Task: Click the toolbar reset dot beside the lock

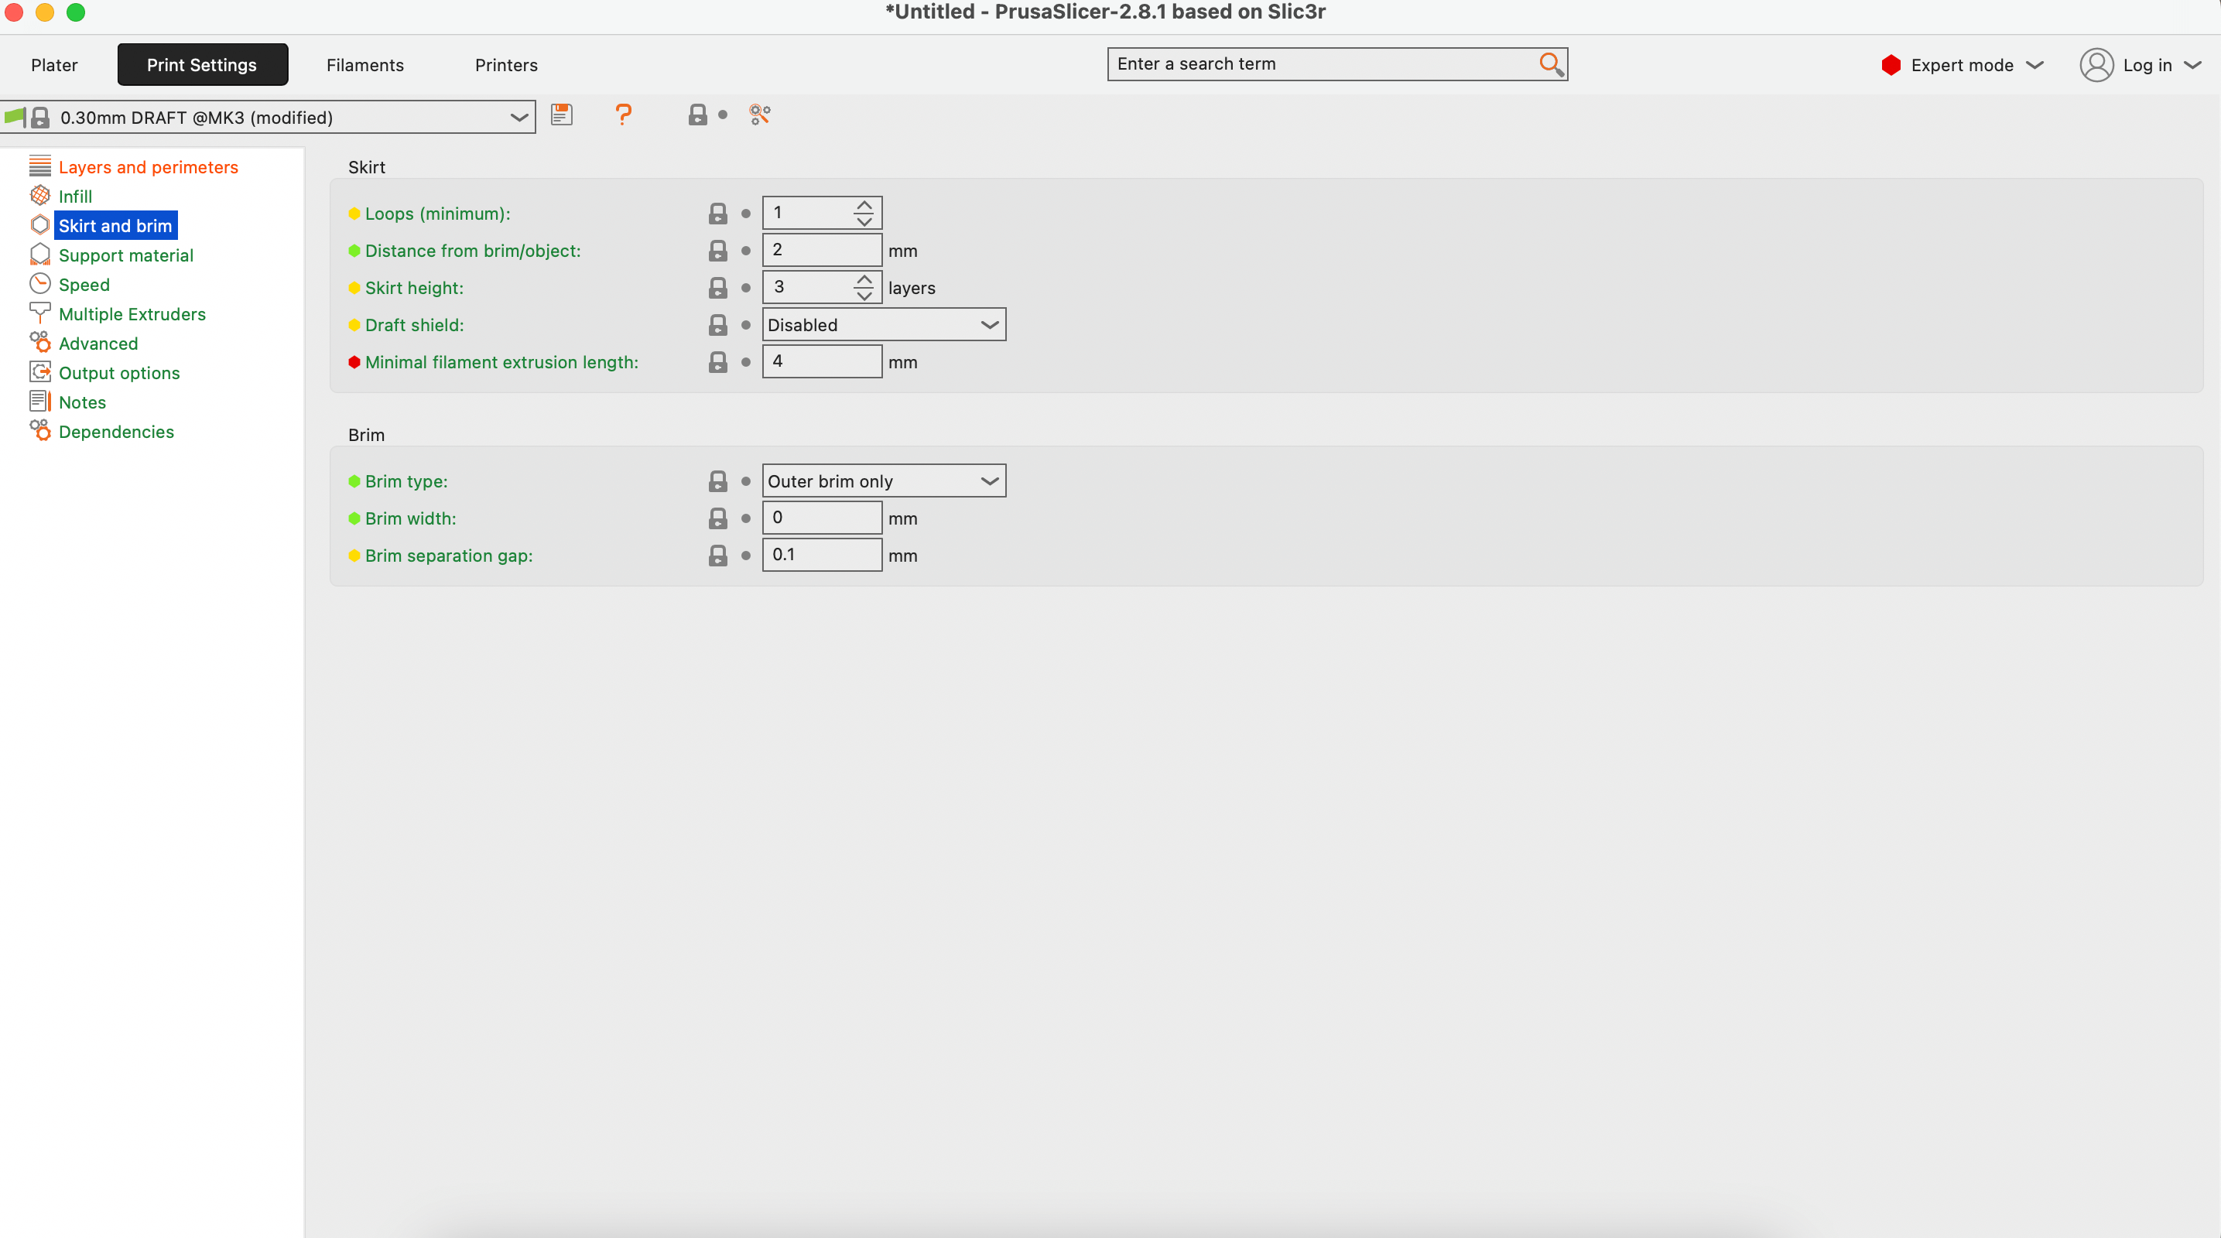Action: 723,115
